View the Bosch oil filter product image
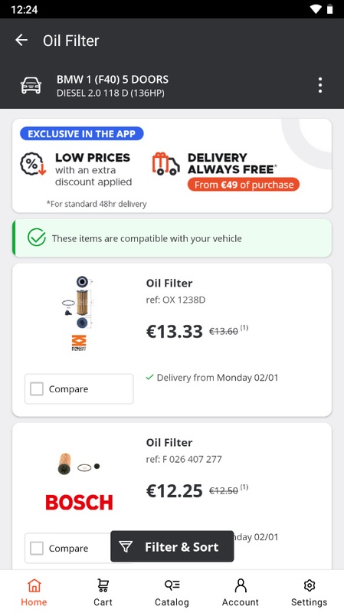344x613 pixels. coord(79,481)
